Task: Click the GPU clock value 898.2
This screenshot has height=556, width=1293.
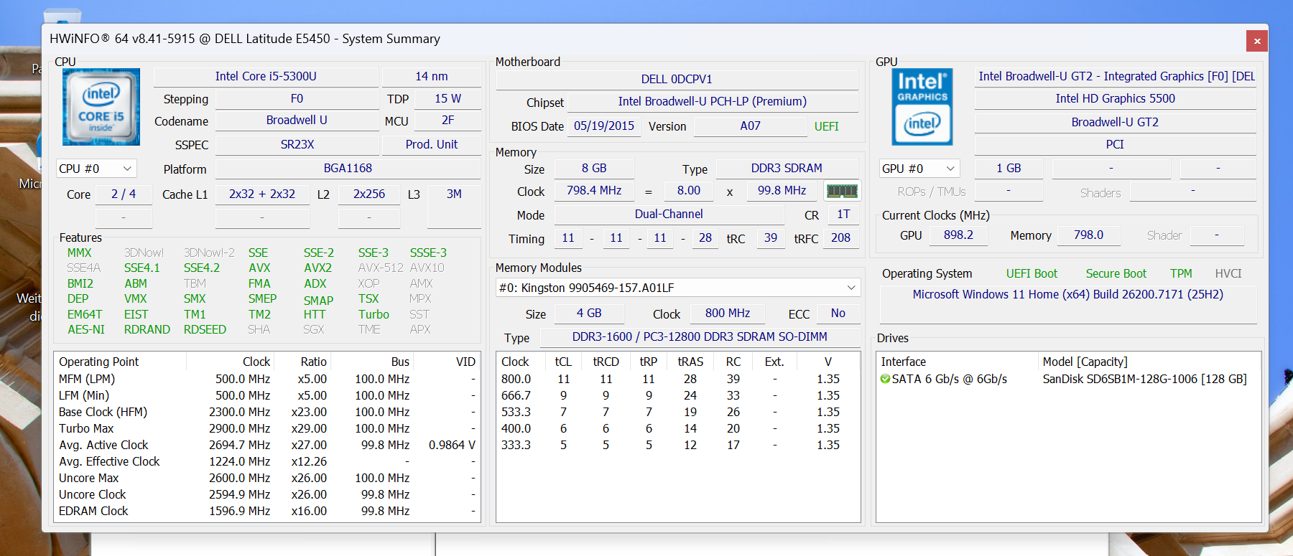Action: pyautogui.click(x=958, y=235)
